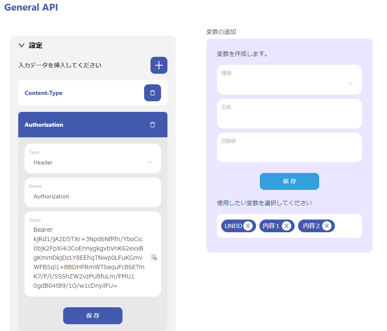The height and width of the screenshot is (331, 387).
Task: Save the new variable
Action: point(289,181)
